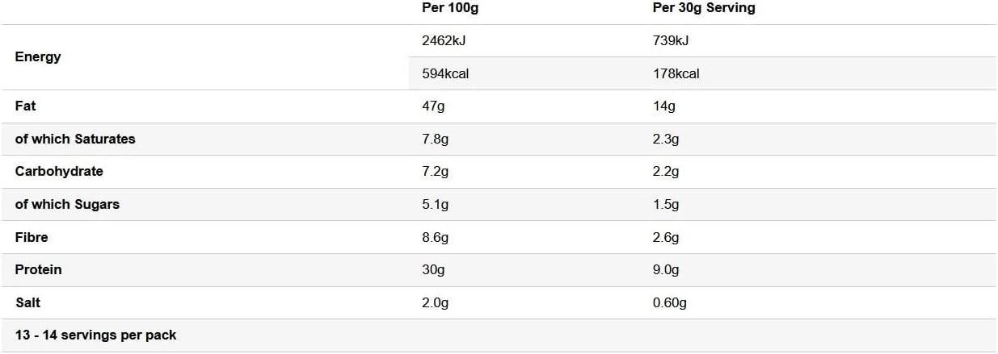The height and width of the screenshot is (354, 998).
Task: Click the 2462kJ energy value
Action: (x=444, y=41)
